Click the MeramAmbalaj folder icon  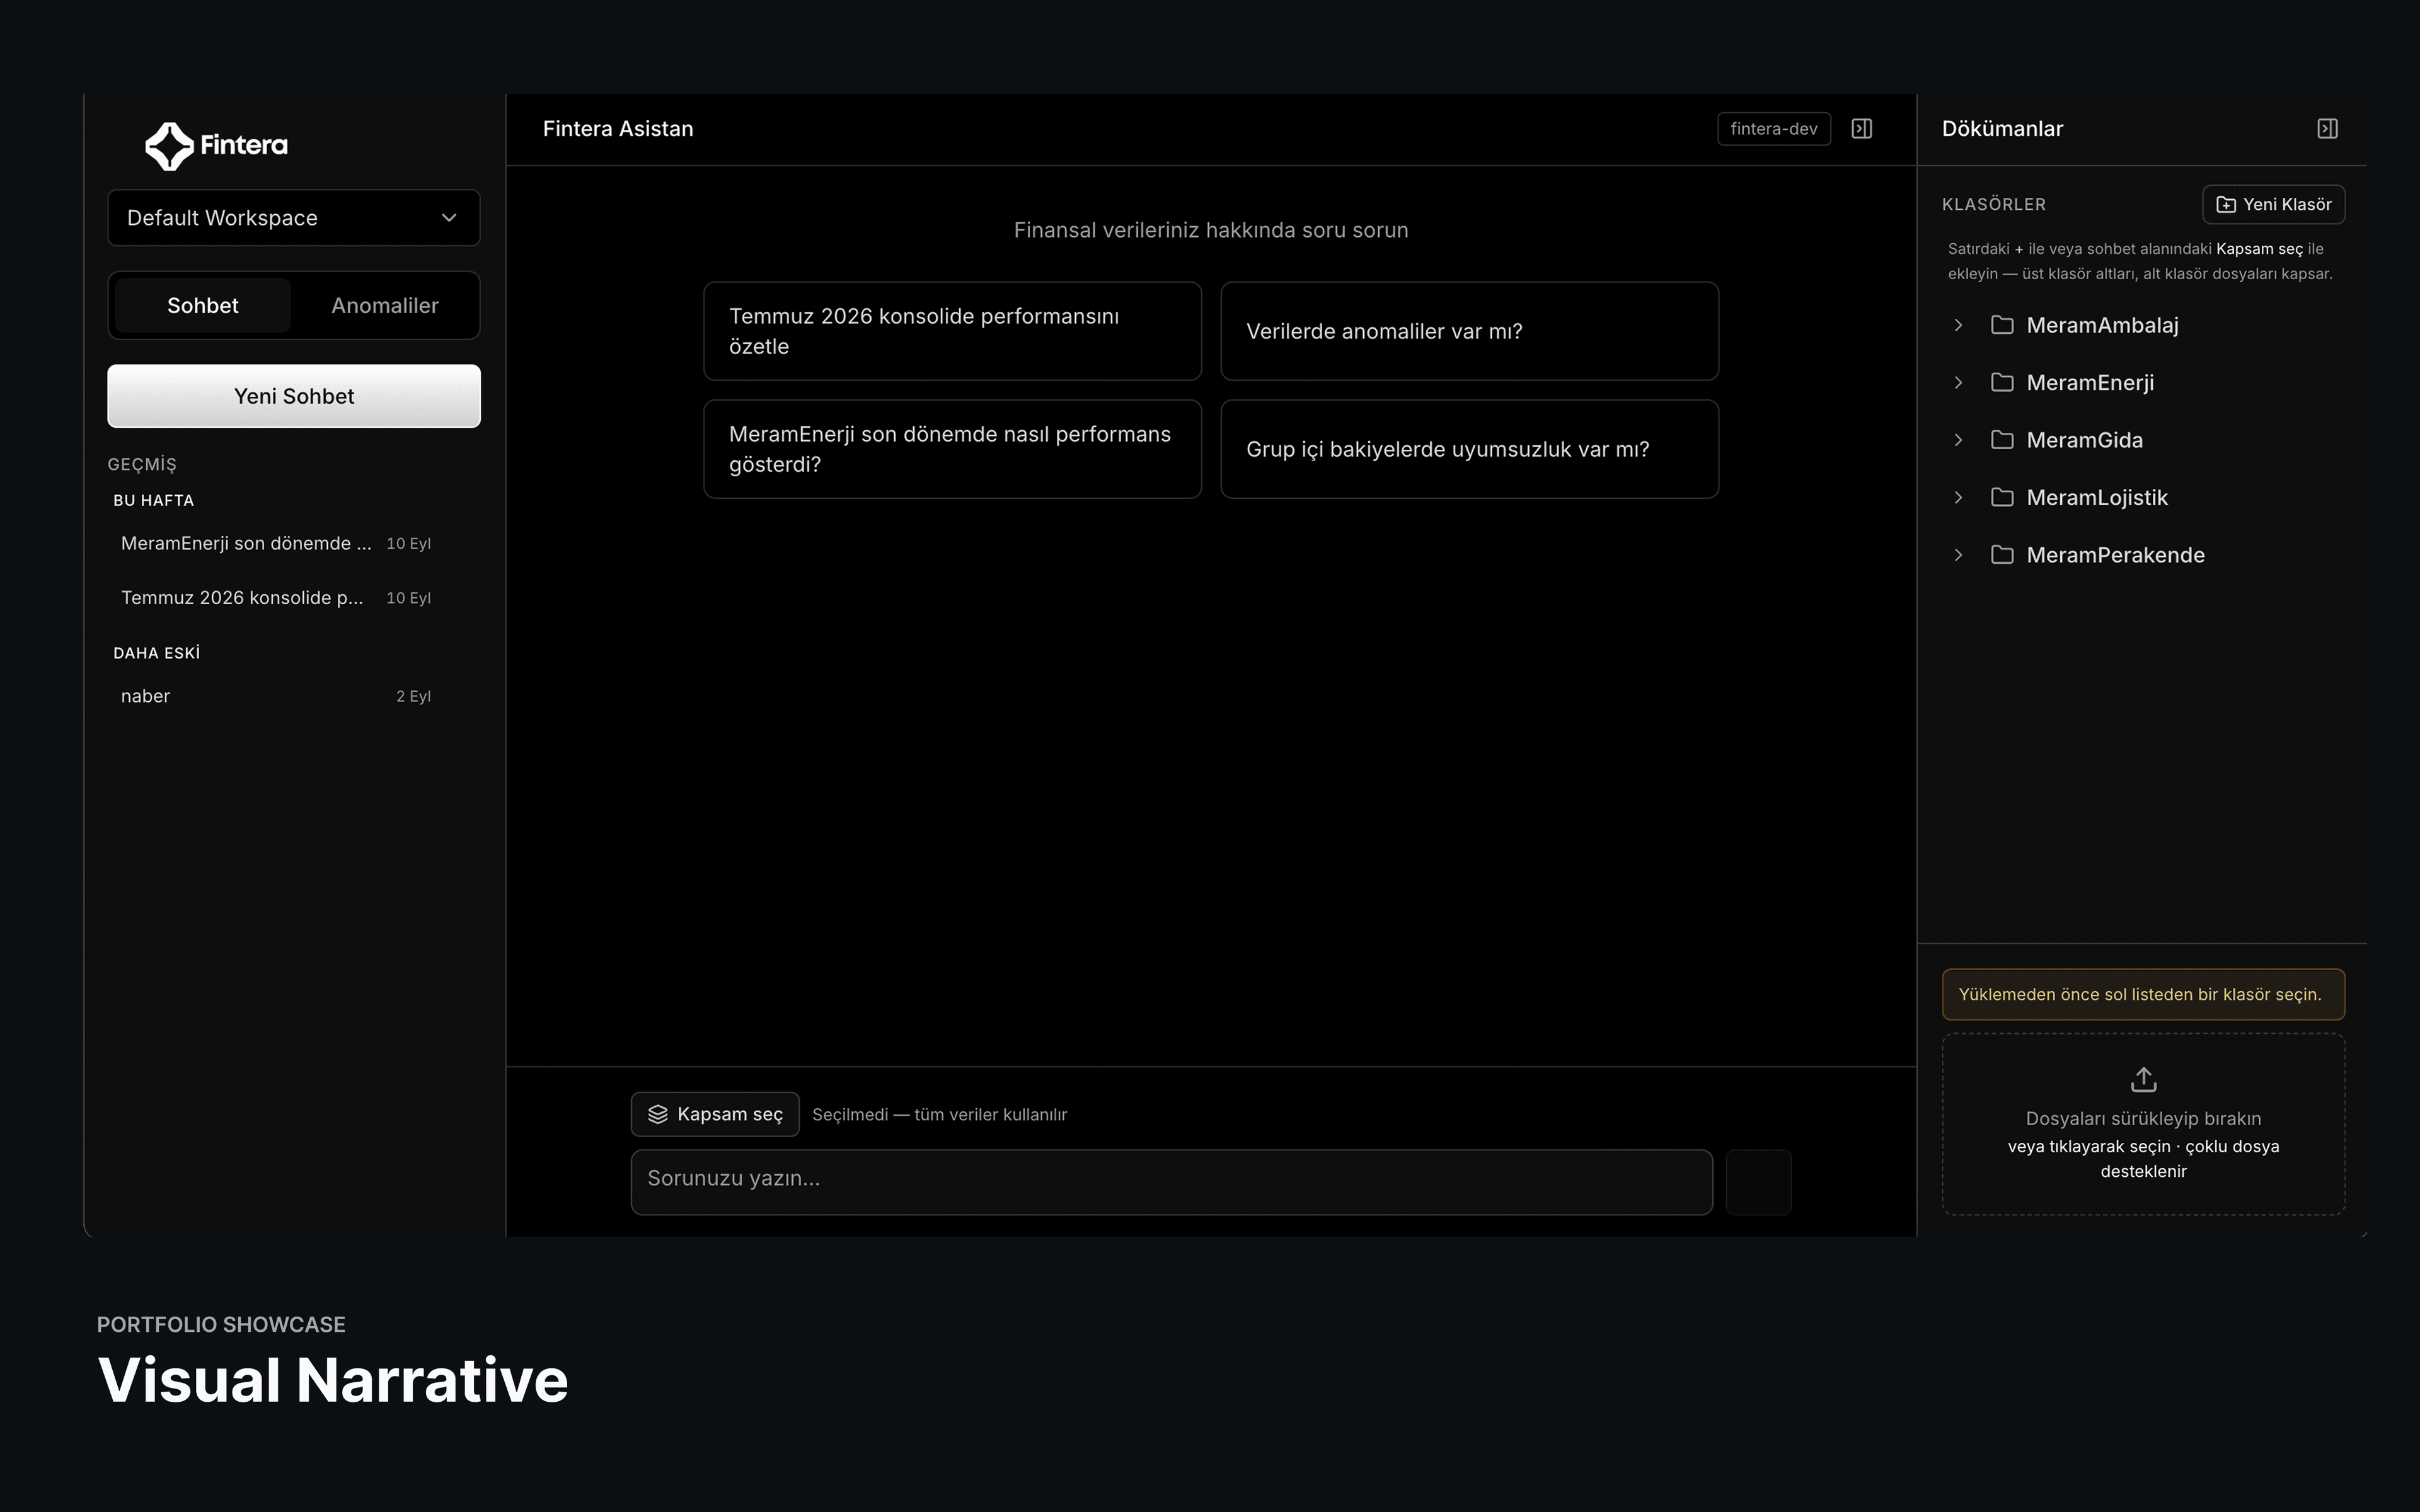tap(2001, 325)
